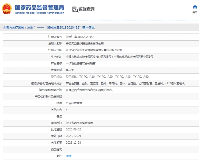
Task: Click effective date 2023-12-29
Action: click(73, 136)
